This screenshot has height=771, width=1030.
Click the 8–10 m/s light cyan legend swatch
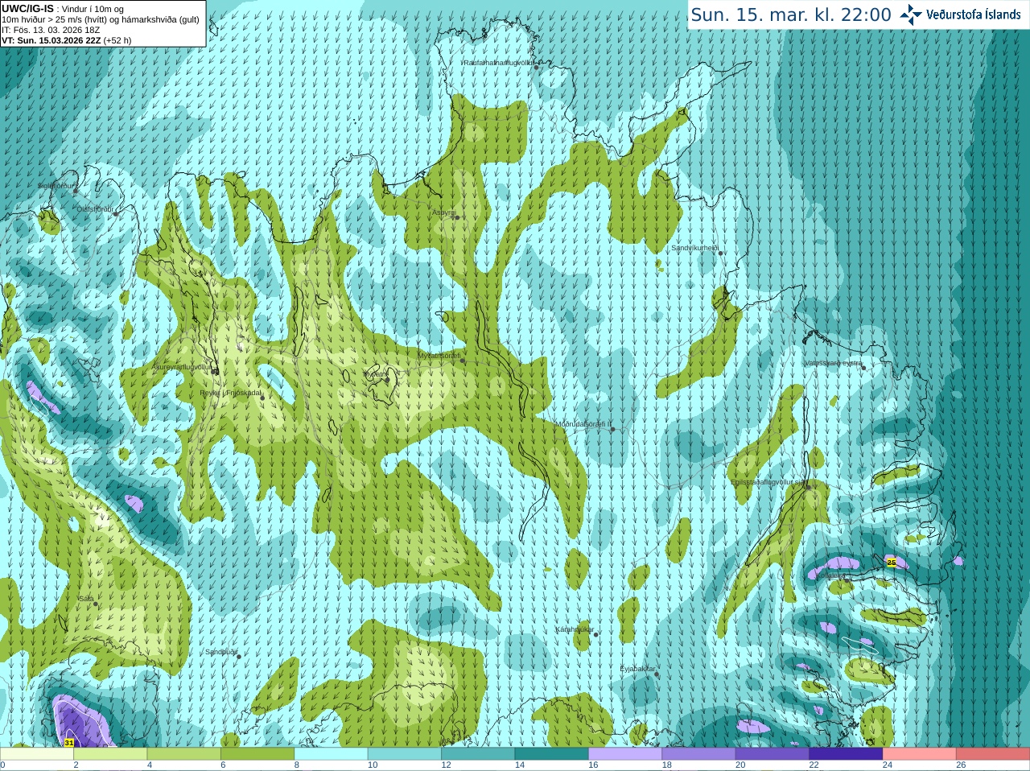[x=331, y=754]
